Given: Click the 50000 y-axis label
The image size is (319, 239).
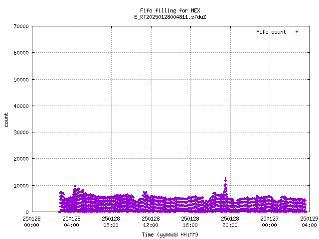Looking at the screenshot, I should [x=21, y=80].
